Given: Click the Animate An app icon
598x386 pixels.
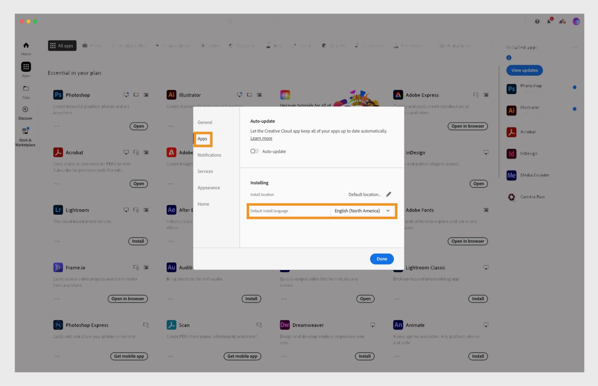Looking at the screenshot, I should coord(398,325).
